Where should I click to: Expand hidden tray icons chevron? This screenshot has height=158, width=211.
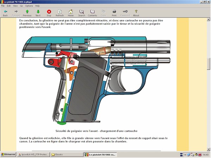(185, 154)
